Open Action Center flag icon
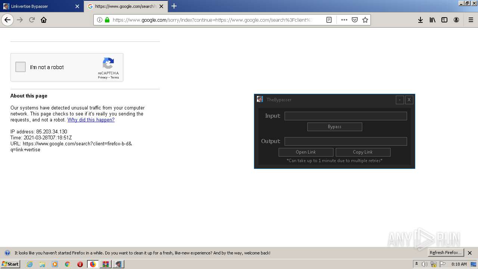This screenshot has height=269, width=478. click(x=442, y=264)
